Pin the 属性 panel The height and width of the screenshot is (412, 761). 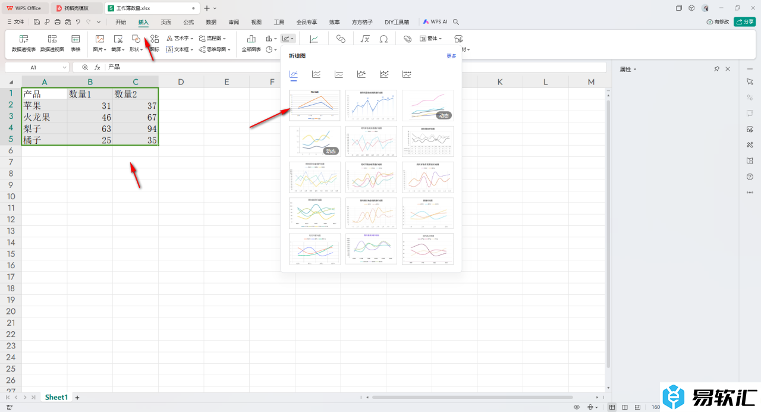717,69
